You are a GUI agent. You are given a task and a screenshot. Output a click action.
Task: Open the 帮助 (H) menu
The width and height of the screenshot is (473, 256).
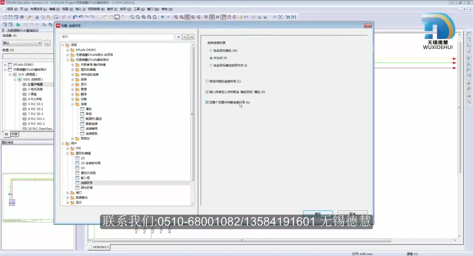(167, 9)
